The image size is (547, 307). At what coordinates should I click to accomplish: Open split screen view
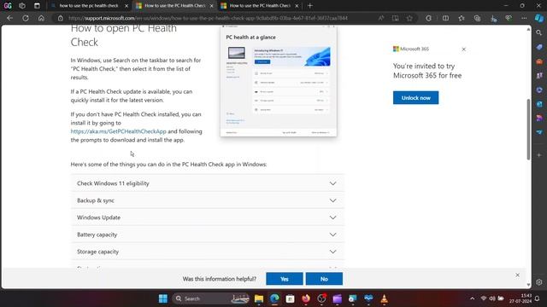(445, 18)
